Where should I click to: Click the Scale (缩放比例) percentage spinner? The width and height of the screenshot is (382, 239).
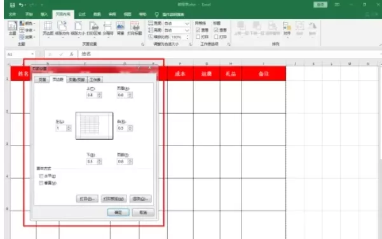coord(188,37)
